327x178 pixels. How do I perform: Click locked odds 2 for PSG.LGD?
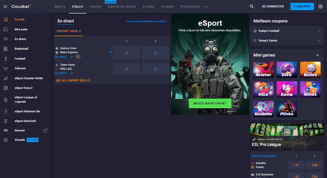[156, 68]
